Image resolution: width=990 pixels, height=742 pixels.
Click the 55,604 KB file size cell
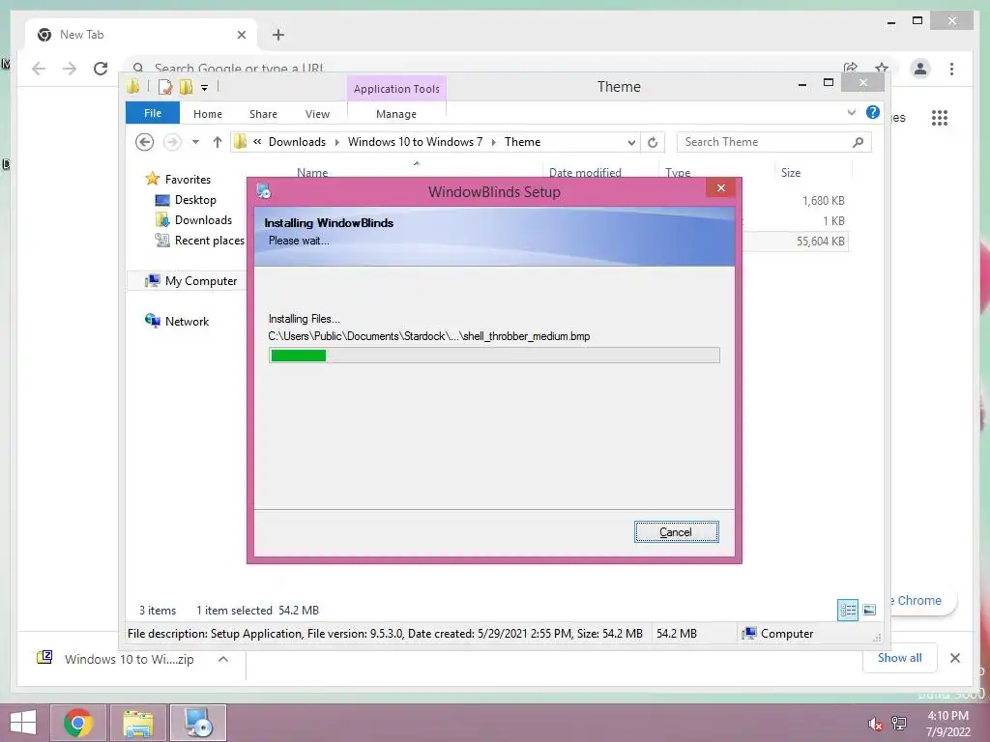pyautogui.click(x=820, y=241)
